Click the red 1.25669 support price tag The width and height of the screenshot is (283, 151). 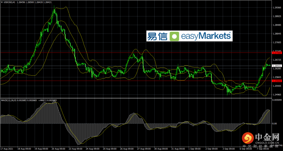(277, 81)
